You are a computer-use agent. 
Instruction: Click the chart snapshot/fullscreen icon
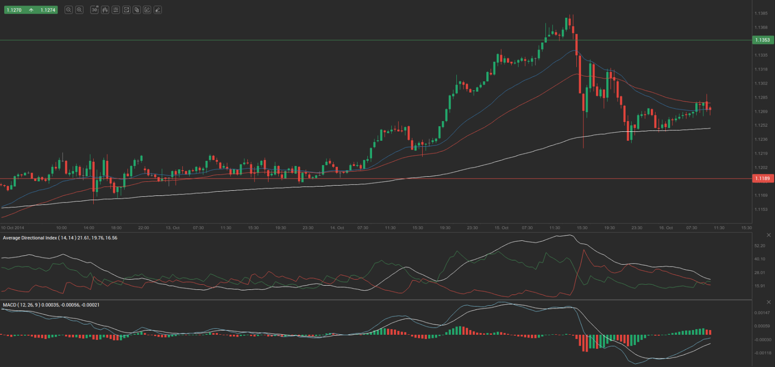[126, 10]
